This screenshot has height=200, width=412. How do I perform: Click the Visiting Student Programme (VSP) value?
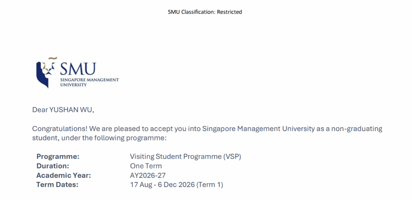tap(185, 157)
